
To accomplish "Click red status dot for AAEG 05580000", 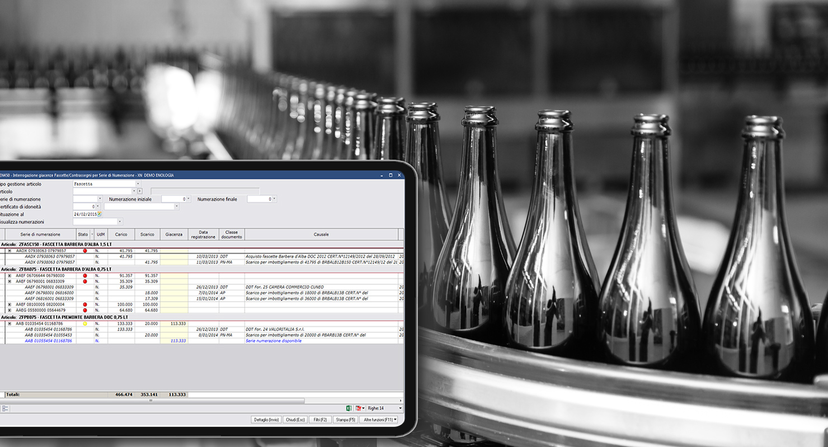I will 85,310.
